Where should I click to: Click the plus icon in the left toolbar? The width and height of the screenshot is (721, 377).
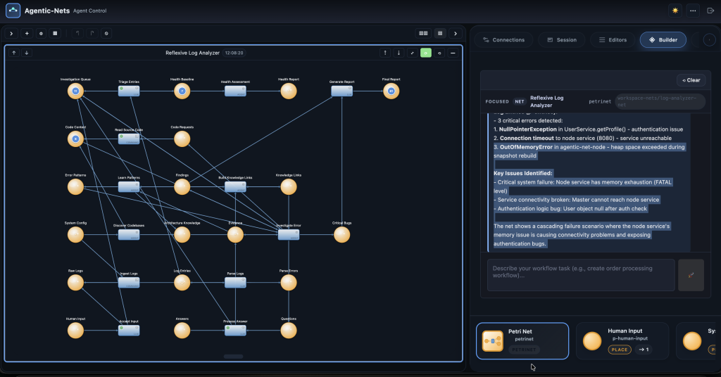tap(27, 33)
